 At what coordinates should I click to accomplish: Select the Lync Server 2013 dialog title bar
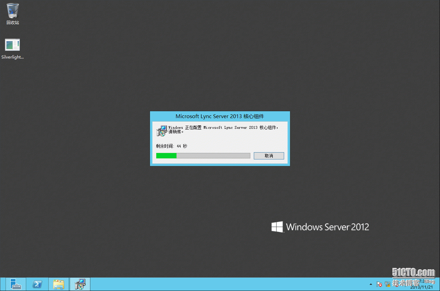220,116
